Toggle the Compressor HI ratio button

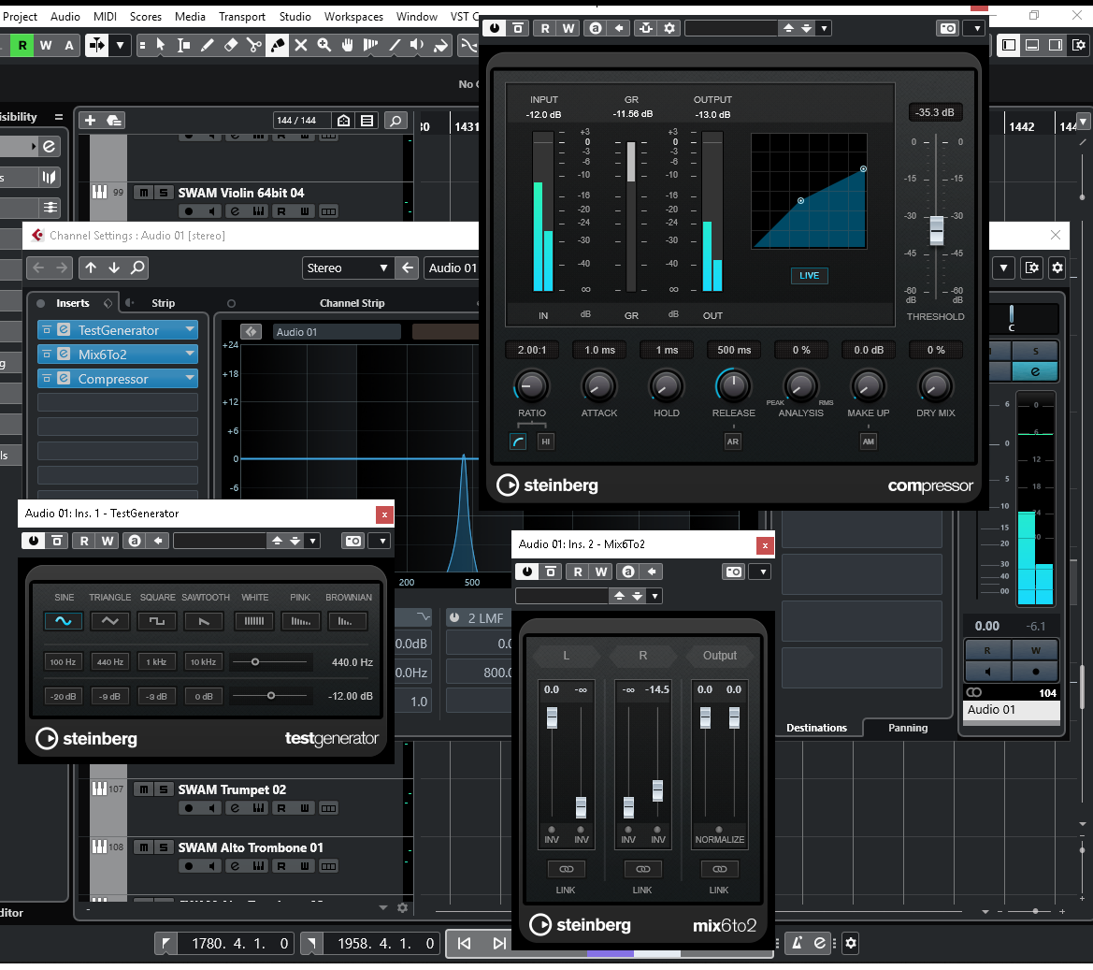546,442
